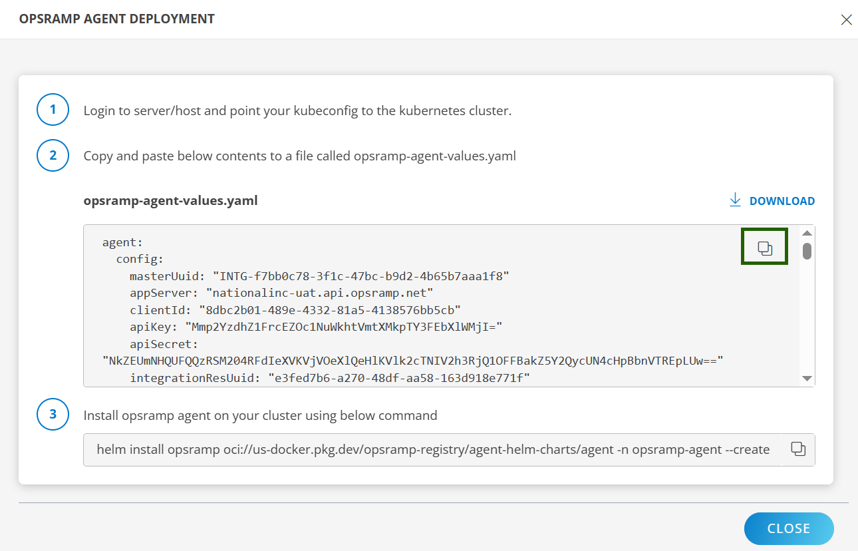Click the step 1 circle icon

(53, 110)
